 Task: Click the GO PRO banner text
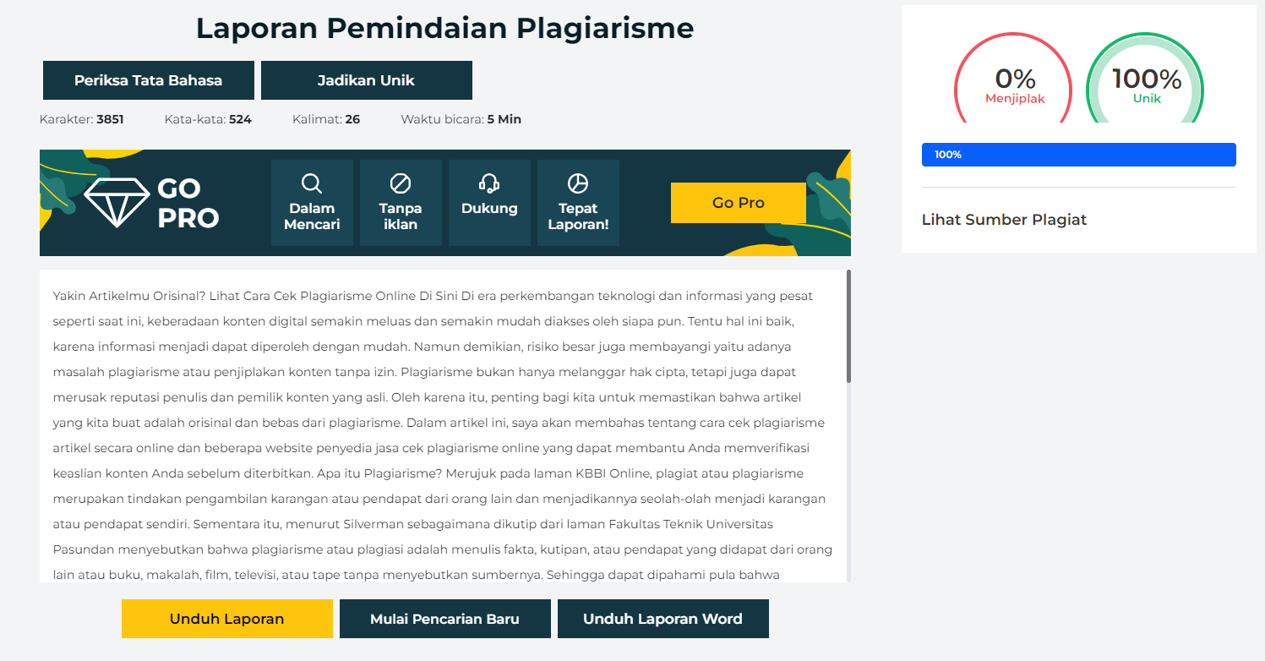(x=188, y=203)
